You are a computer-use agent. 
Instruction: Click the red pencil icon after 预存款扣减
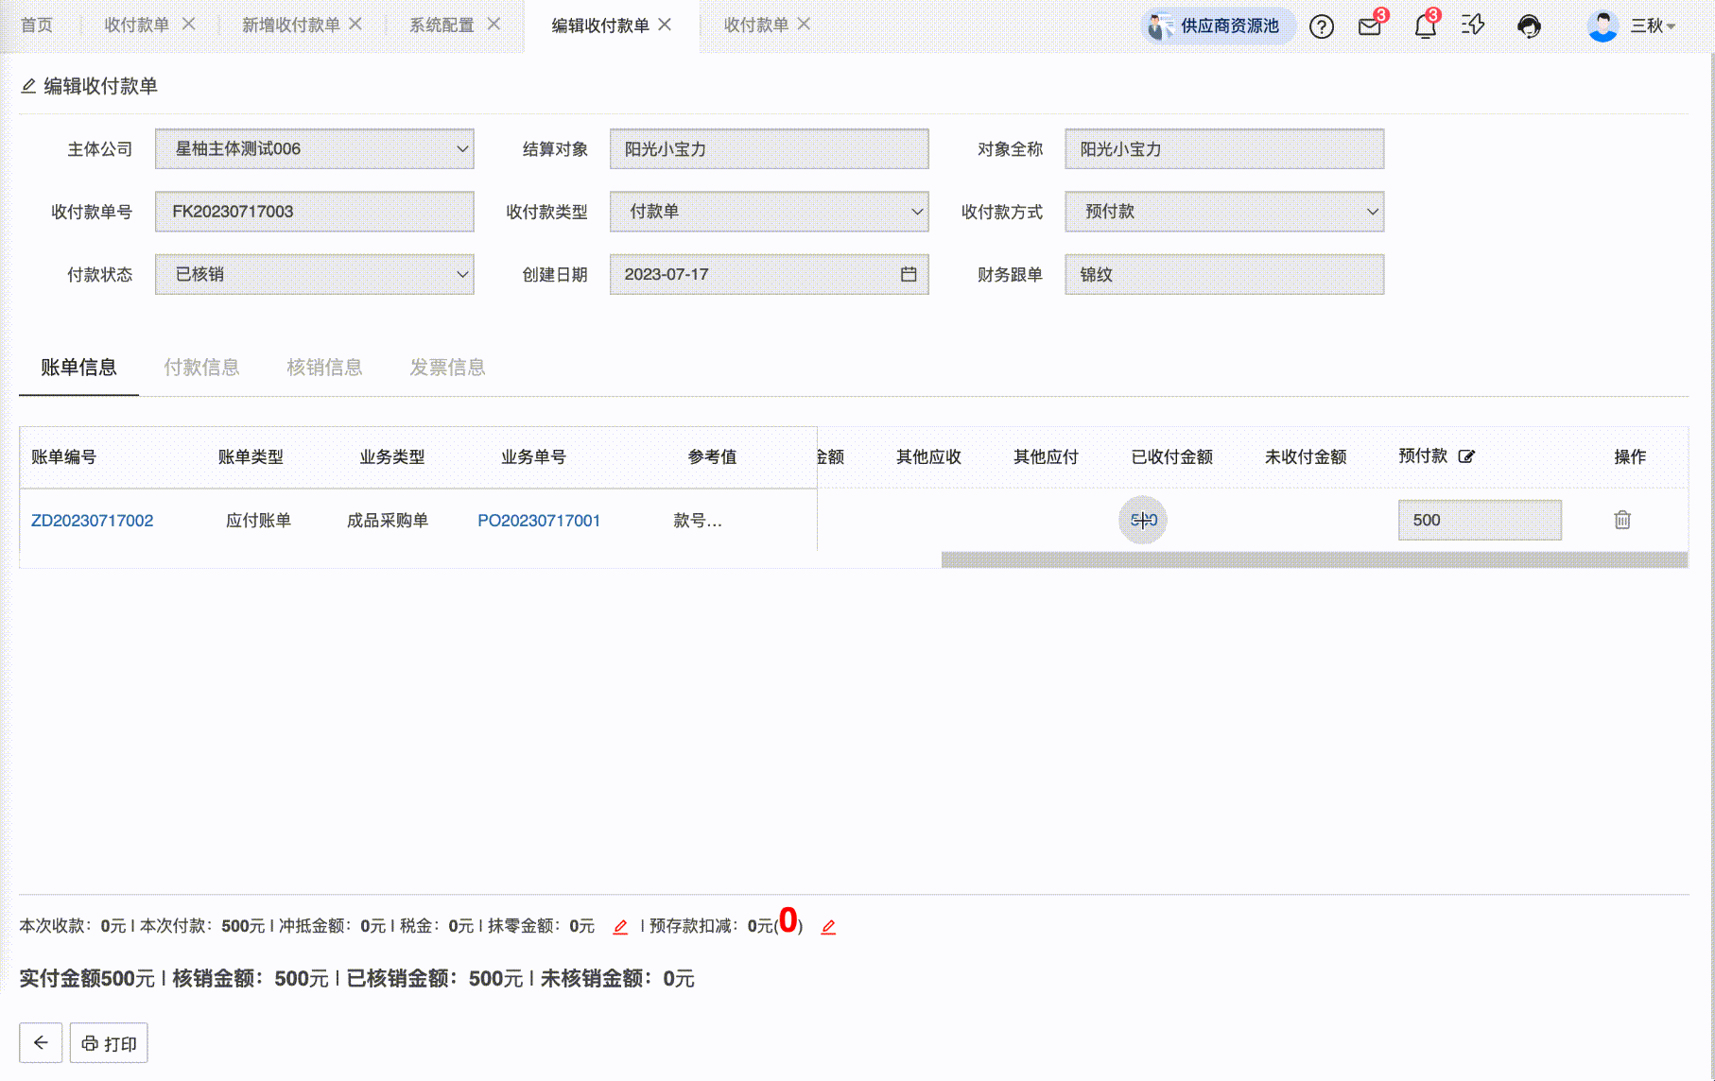[x=828, y=927]
